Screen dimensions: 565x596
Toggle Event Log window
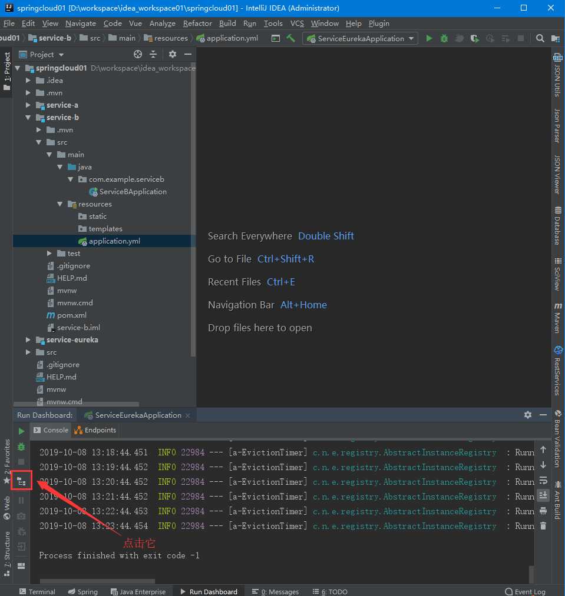point(526,591)
